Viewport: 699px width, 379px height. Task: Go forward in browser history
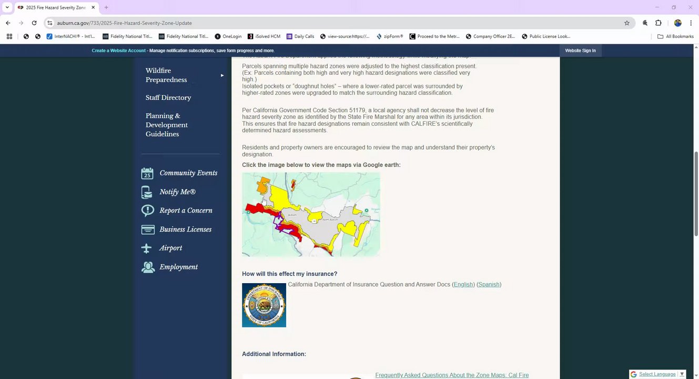click(x=21, y=23)
